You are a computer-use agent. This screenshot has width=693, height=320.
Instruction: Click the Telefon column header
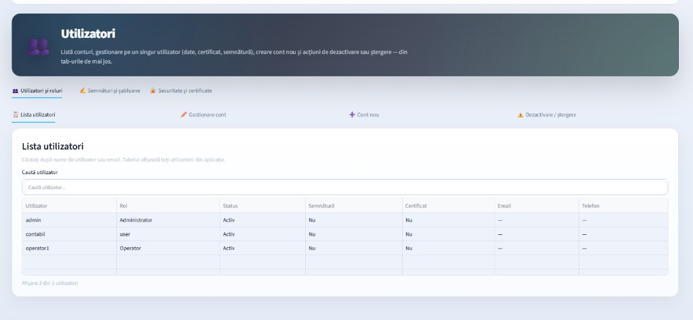(623, 206)
